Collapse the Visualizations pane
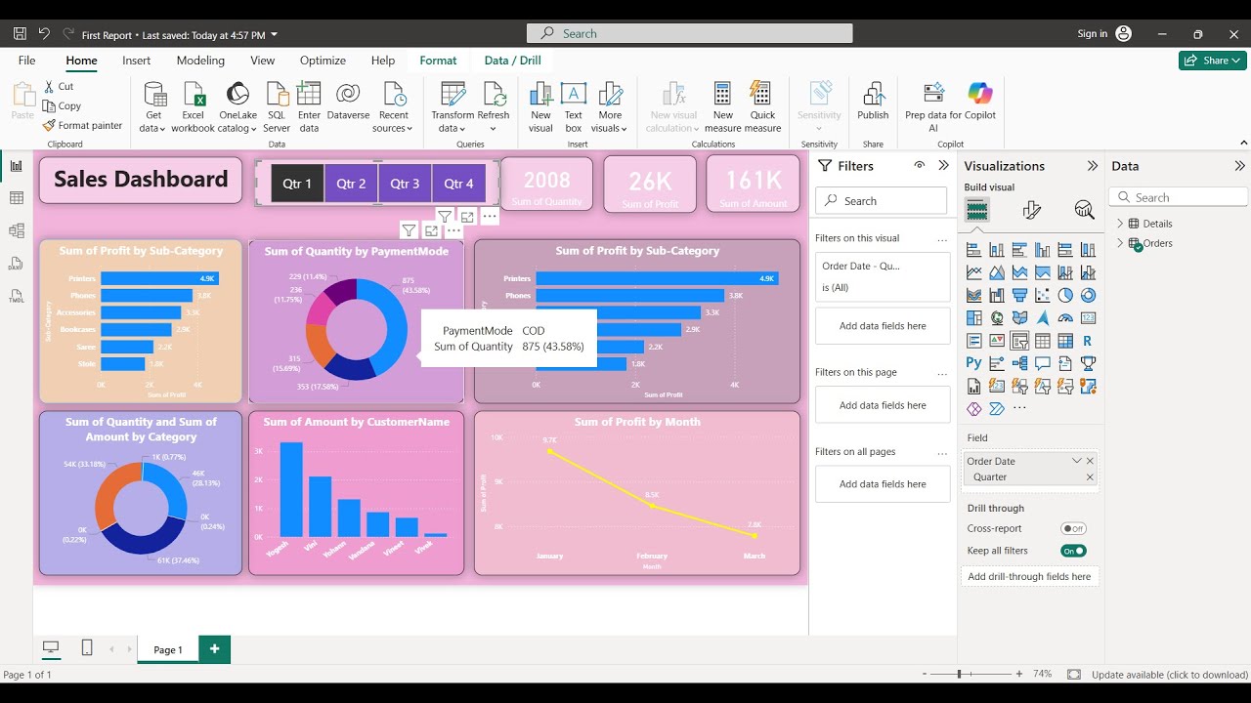Image resolution: width=1251 pixels, height=703 pixels. (x=1092, y=166)
